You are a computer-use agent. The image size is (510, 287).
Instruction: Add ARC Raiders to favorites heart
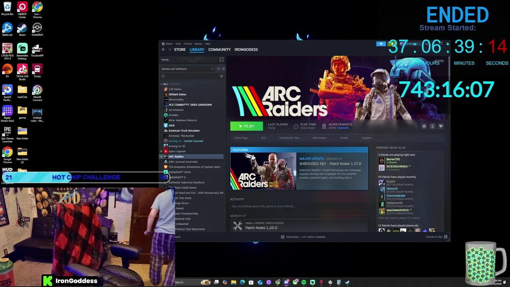coord(441,126)
